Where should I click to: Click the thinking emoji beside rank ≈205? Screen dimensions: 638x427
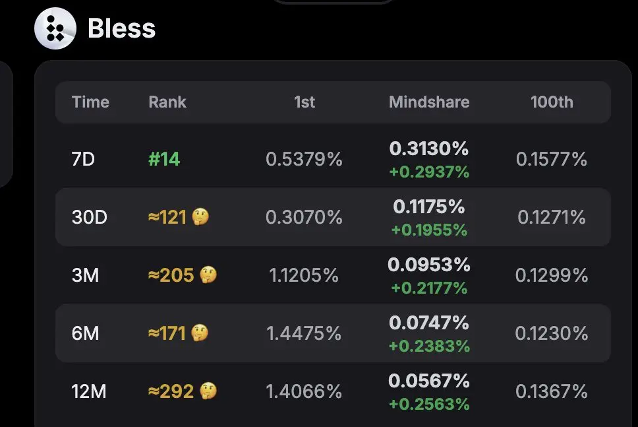click(208, 275)
